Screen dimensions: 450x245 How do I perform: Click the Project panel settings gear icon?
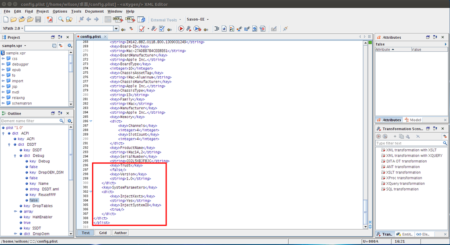[69, 46]
